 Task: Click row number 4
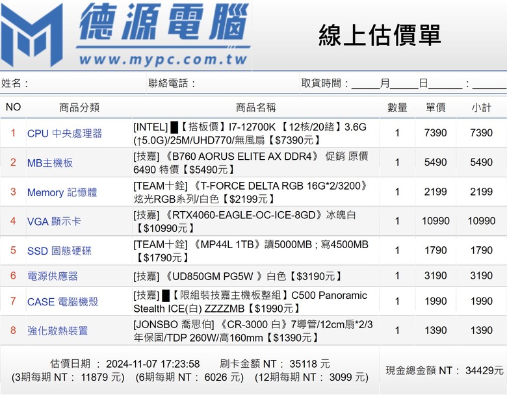pyautogui.click(x=13, y=221)
